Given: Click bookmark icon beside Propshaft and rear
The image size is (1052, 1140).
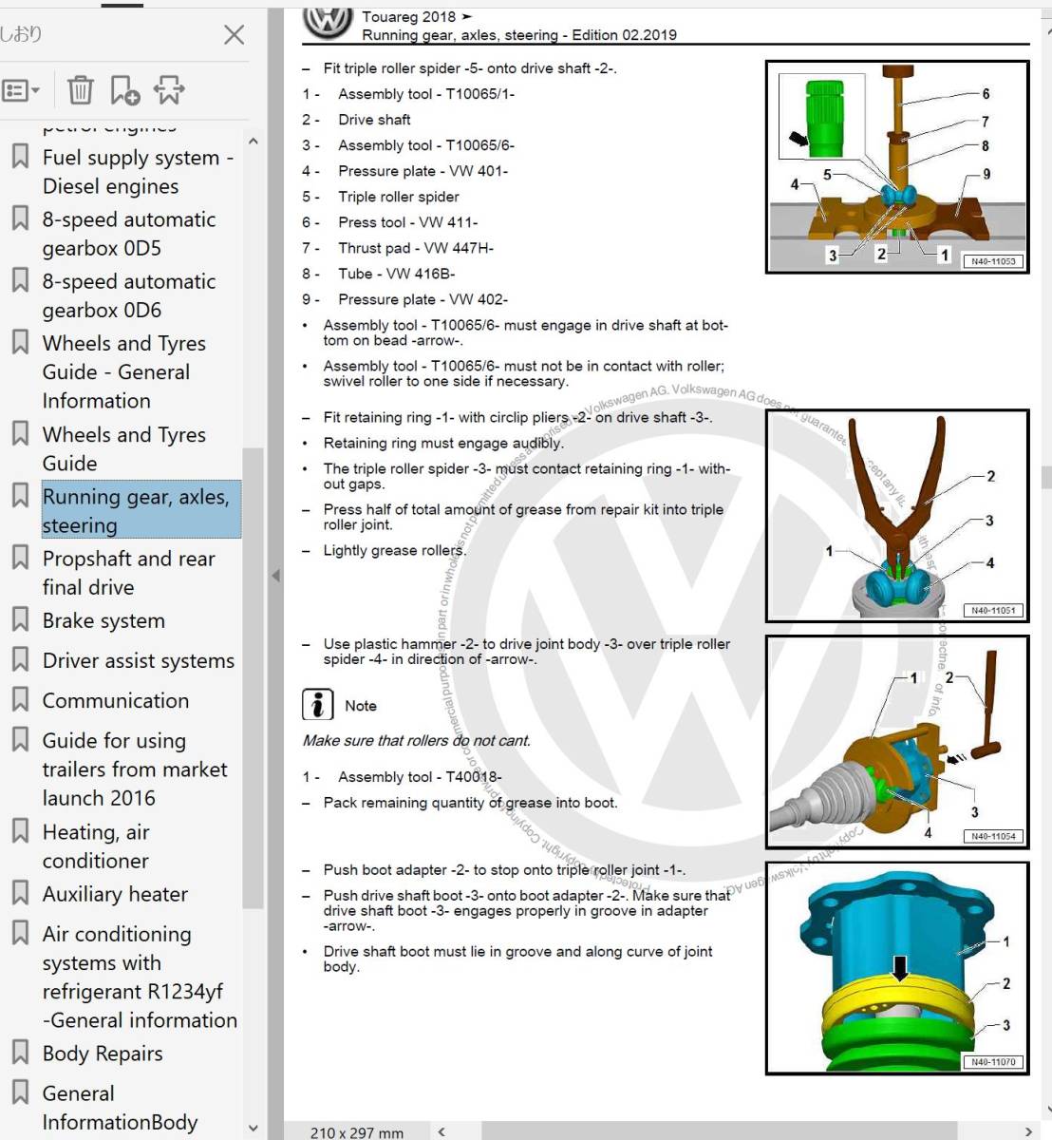Looking at the screenshot, I should point(20,557).
